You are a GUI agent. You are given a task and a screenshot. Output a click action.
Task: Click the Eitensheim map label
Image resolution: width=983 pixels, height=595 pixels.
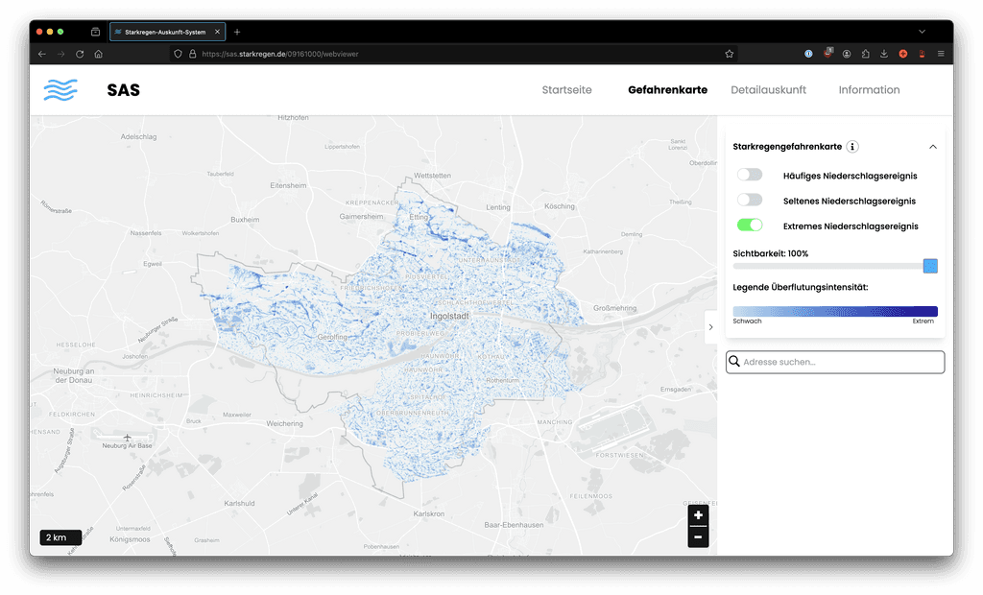288,185
